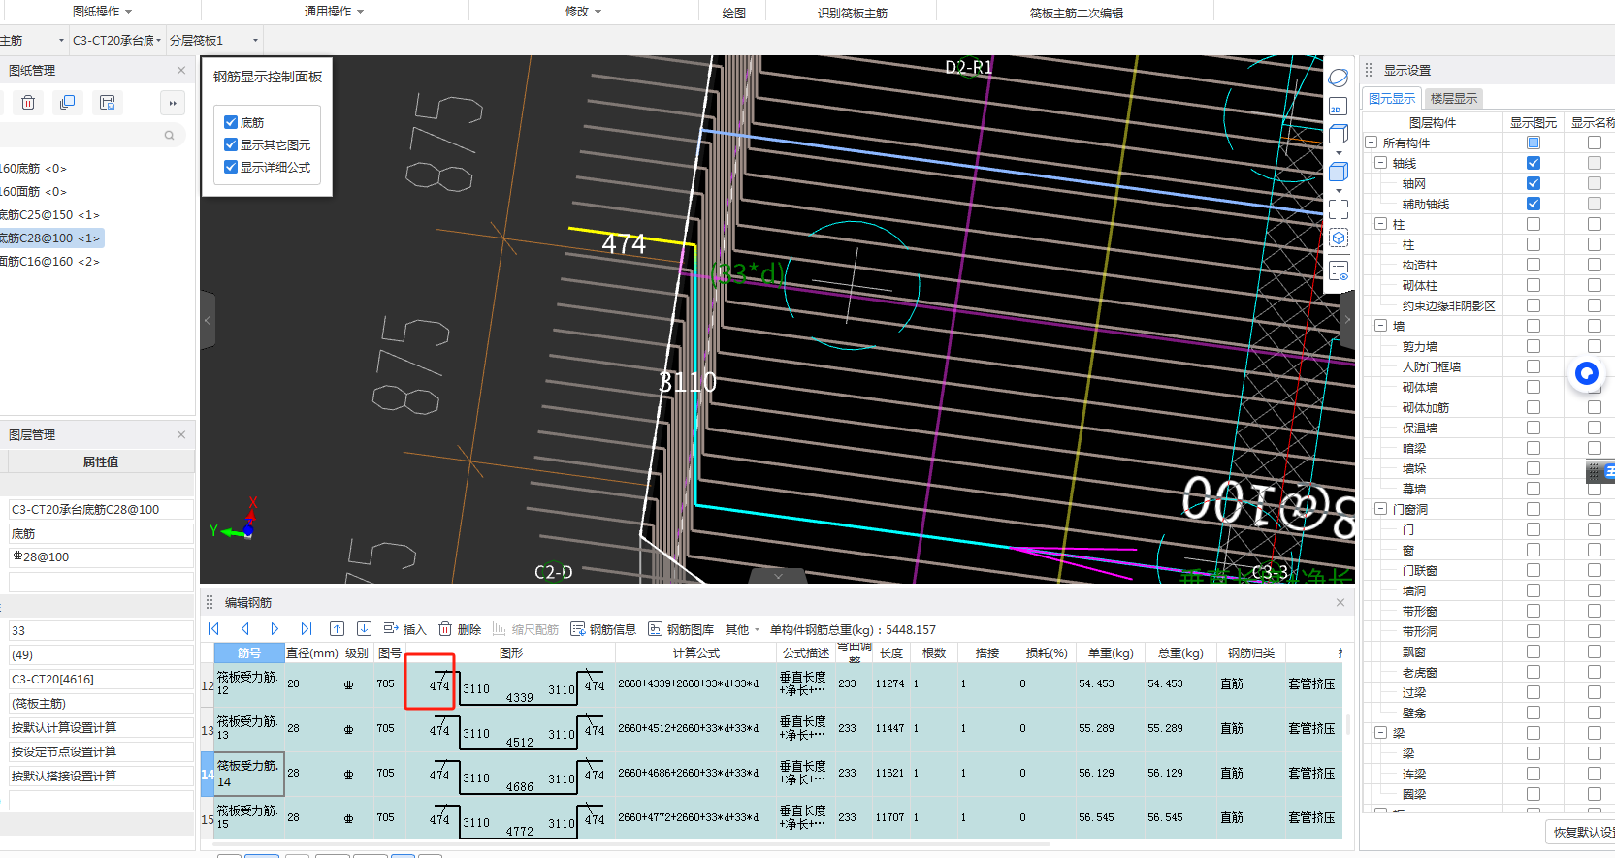Jump to first rebar record
The height and width of the screenshot is (858, 1615).
pyautogui.click(x=214, y=629)
